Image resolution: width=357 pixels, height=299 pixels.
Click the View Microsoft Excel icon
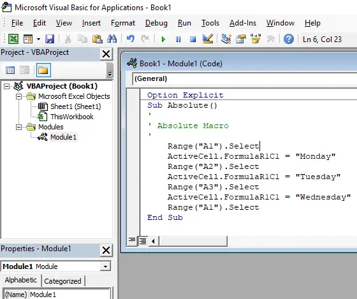[x=13, y=39]
